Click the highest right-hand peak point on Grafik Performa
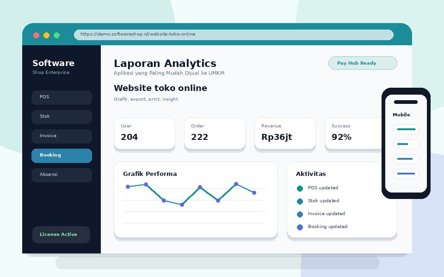The height and width of the screenshot is (277, 444). (236, 184)
